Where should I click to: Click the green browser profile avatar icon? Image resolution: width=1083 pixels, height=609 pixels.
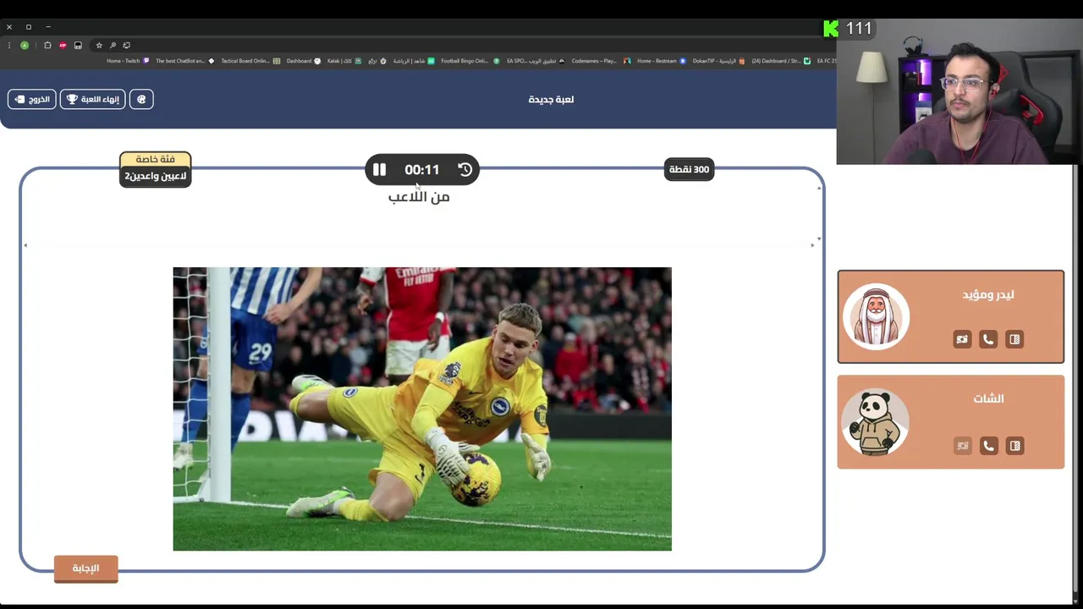[x=25, y=45]
